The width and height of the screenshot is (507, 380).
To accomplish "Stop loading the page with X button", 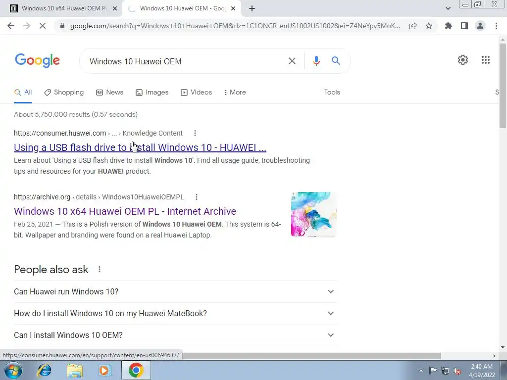I will pyautogui.click(x=43, y=26).
